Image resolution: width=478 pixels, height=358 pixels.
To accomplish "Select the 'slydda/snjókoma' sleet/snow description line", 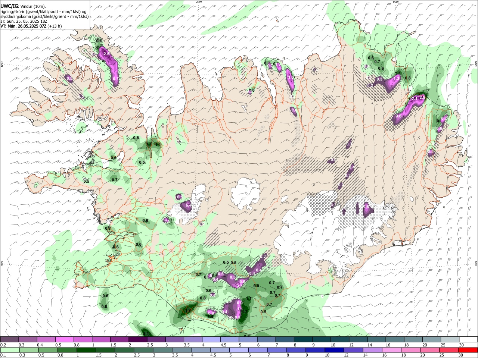I will click(44, 16).
